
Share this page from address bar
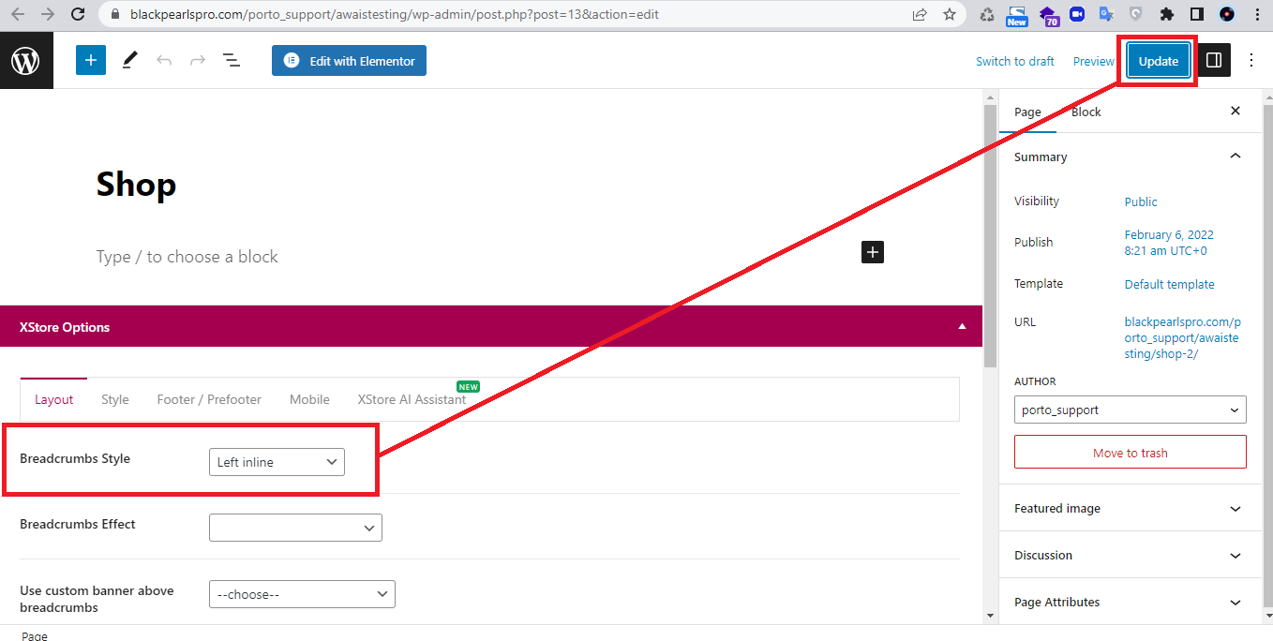920,14
